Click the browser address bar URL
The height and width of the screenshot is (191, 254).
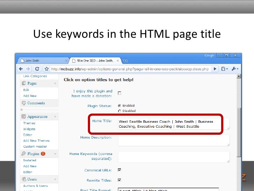(130, 69)
